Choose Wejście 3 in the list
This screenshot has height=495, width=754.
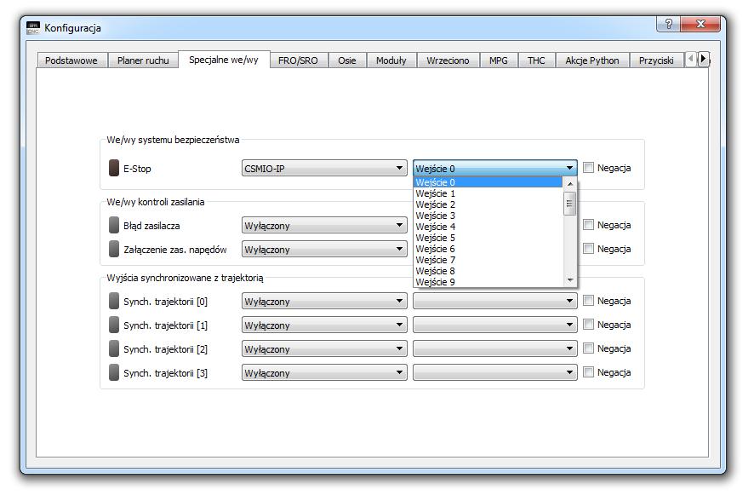pyautogui.click(x=488, y=216)
